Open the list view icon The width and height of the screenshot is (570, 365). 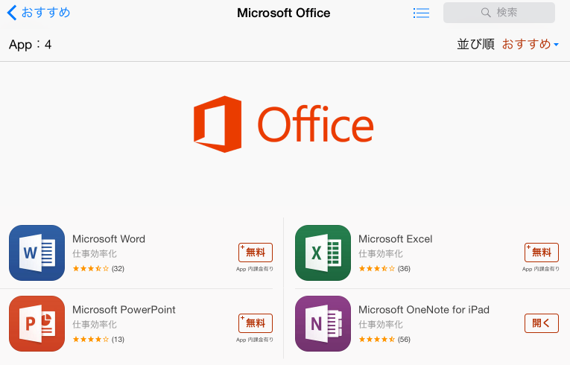coord(421,13)
